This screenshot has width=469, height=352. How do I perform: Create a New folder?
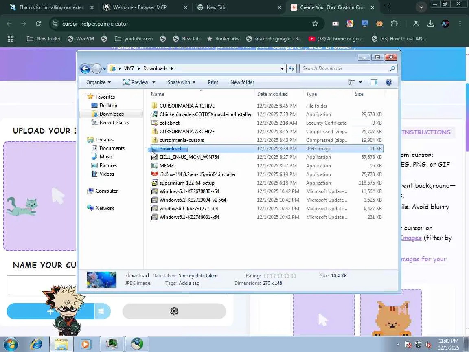242,82
